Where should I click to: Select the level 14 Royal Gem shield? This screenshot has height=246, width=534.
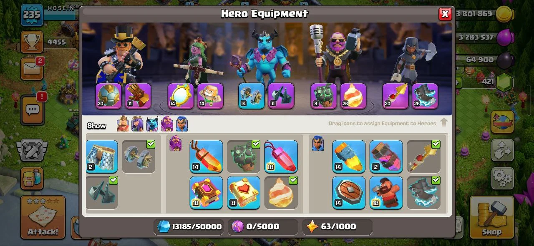pyautogui.click(x=349, y=192)
